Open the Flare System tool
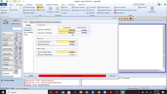 pos(119,13)
